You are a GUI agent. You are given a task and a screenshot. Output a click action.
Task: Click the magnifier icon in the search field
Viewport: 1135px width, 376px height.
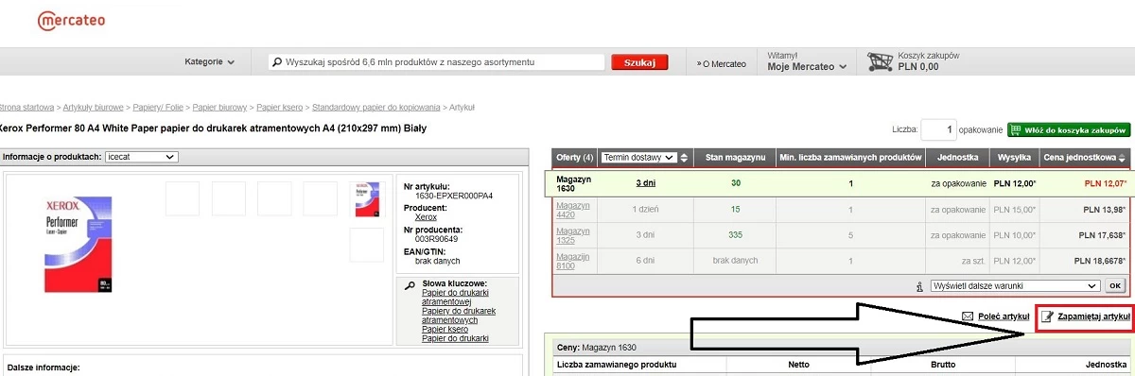click(x=277, y=62)
